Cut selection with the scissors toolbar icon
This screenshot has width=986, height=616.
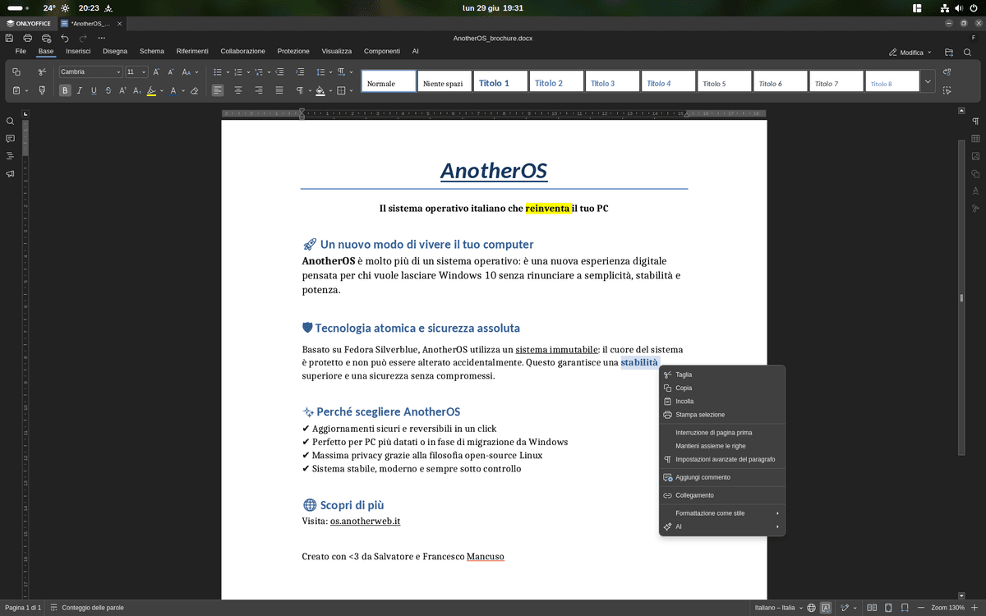click(43, 72)
